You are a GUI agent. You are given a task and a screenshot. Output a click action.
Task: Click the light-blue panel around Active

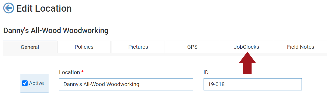coord(34,89)
